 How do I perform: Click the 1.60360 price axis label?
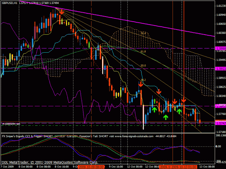coord(221,33)
